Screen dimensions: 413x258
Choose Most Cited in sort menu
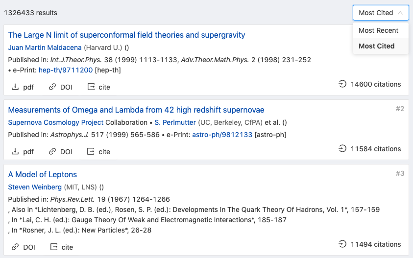(377, 46)
